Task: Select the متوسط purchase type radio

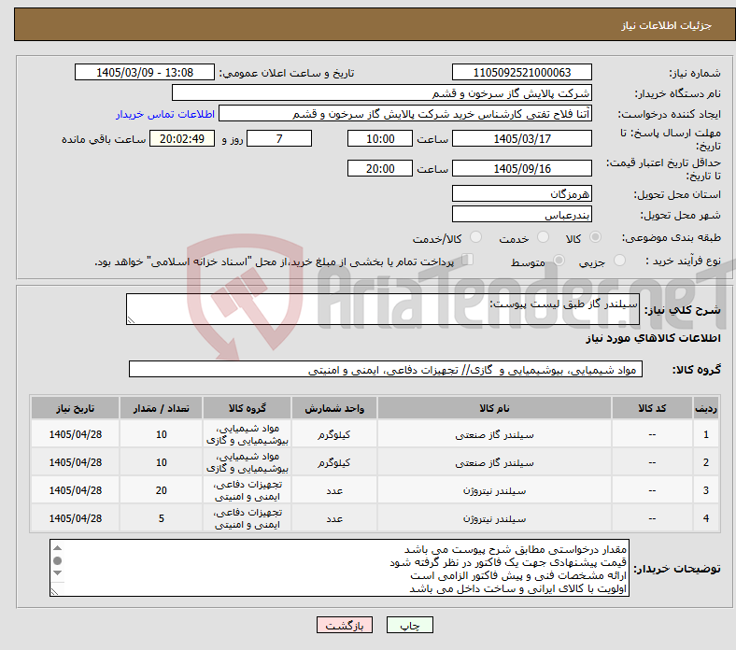Action: point(559,260)
